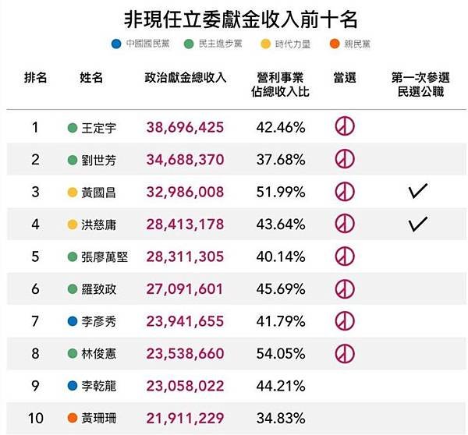Click the blue 中國國民黨 legend dot
The height and width of the screenshot is (435, 468).
(x=116, y=44)
